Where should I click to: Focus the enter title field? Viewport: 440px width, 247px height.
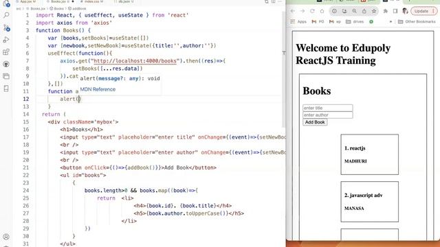[328, 108]
